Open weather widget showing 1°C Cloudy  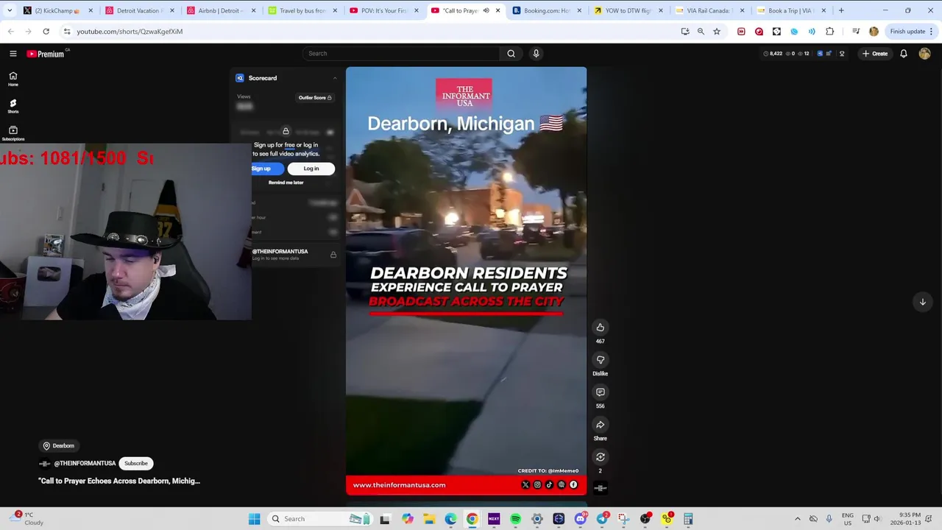27,519
